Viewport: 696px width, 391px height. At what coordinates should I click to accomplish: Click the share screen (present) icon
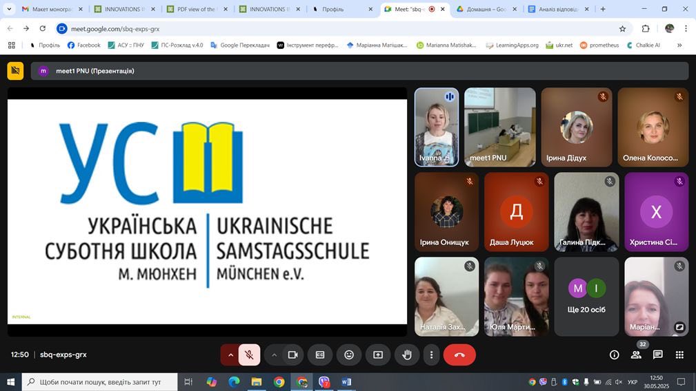378,355
